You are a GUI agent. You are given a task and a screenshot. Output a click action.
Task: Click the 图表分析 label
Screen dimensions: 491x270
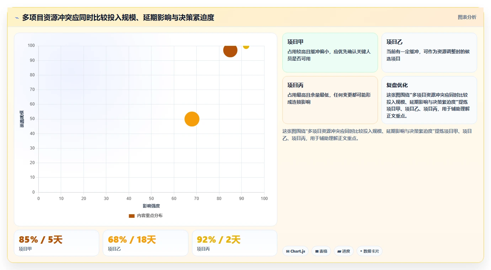[467, 17]
